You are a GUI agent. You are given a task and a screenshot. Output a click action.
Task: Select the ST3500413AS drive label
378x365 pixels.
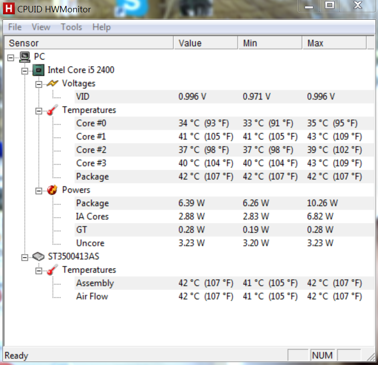coord(73,256)
